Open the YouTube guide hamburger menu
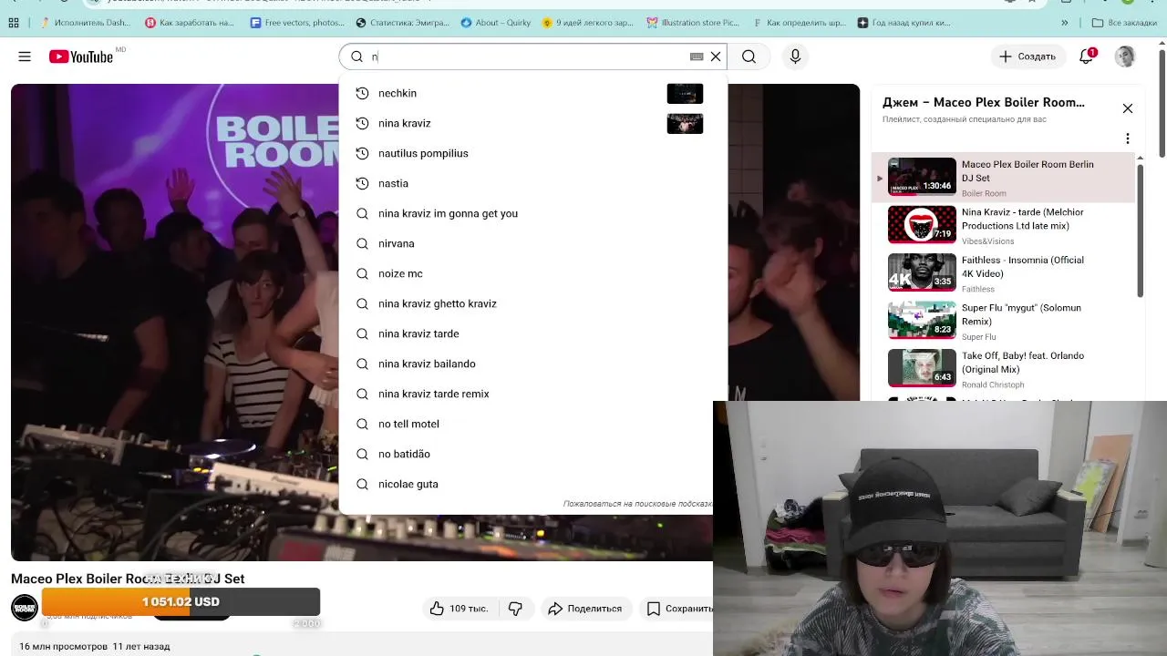The image size is (1167, 656). pyautogui.click(x=25, y=56)
